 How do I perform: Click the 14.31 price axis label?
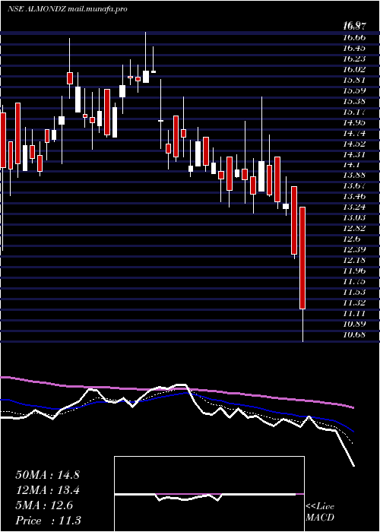point(354,154)
